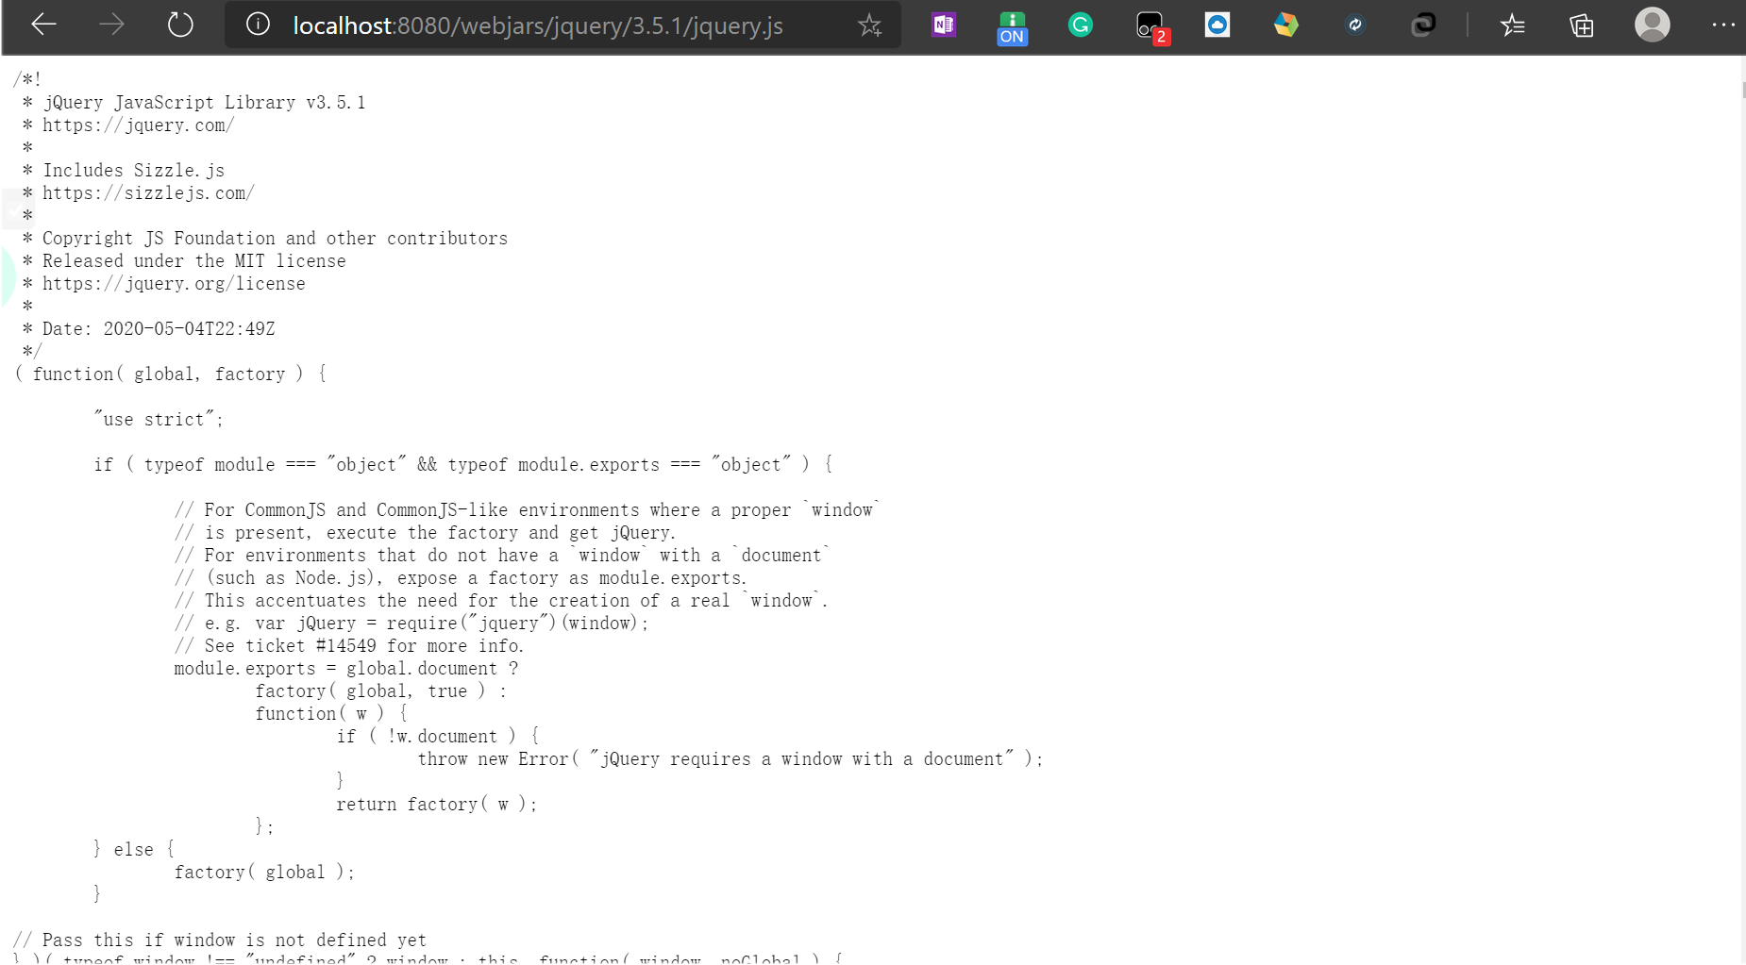Screen dimensions: 1746x965
Task: Click the '"use strict";' line
Action: coord(159,419)
